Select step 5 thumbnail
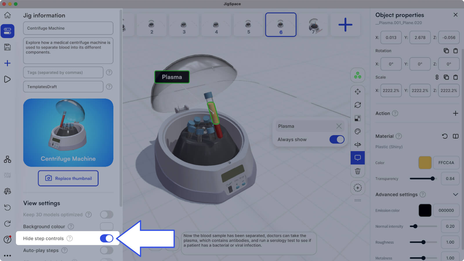 249,25
